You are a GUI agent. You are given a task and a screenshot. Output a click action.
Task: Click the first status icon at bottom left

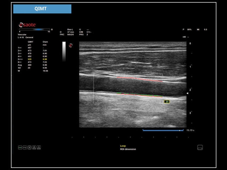click(20, 147)
